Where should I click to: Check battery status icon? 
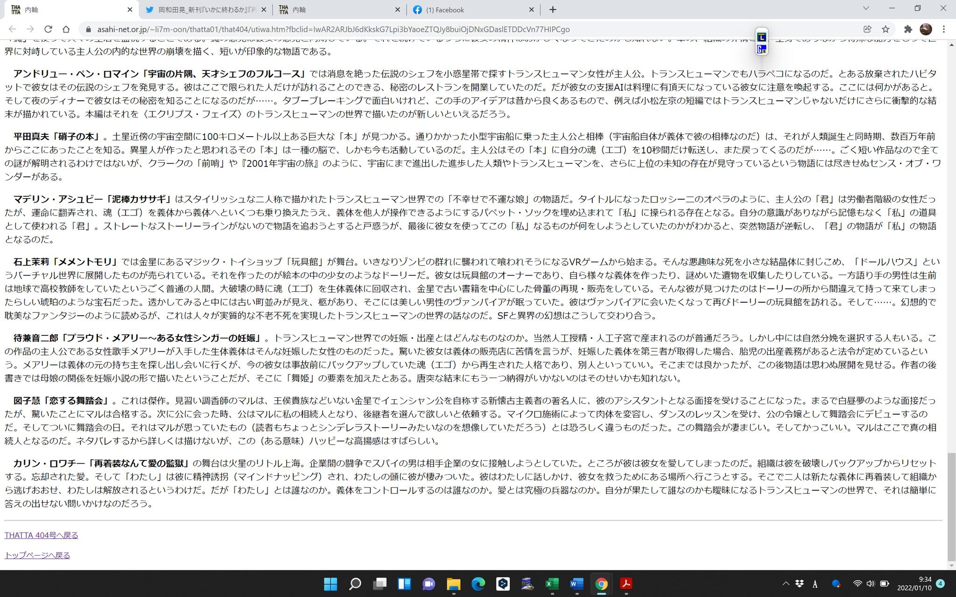(884, 584)
